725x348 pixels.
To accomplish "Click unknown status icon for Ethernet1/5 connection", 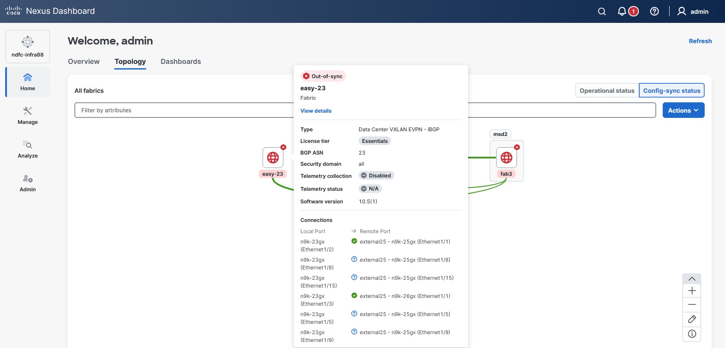I will pos(354,314).
